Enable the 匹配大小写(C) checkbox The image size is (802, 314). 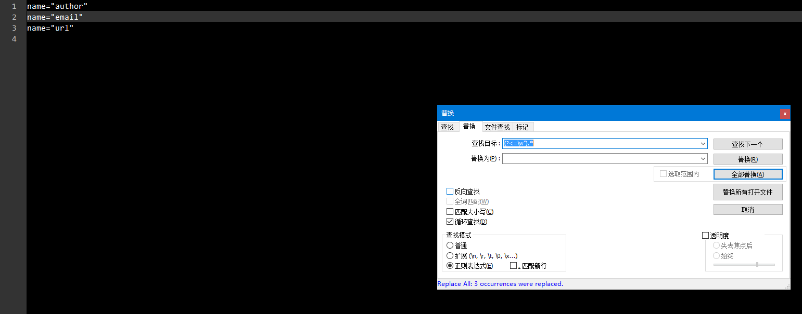coord(450,211)
